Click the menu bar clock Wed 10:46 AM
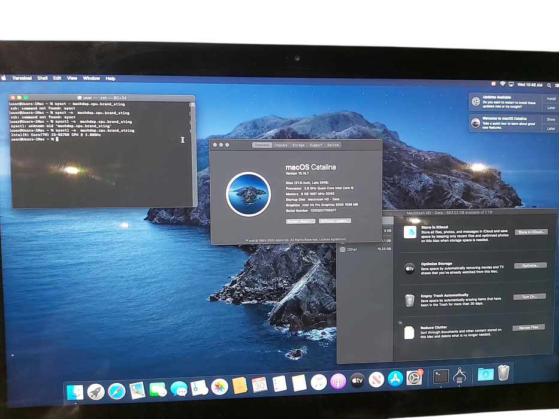 coord(530,85)
